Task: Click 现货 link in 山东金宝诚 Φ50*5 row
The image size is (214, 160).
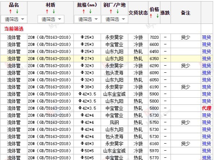Action: pos(207,151)
